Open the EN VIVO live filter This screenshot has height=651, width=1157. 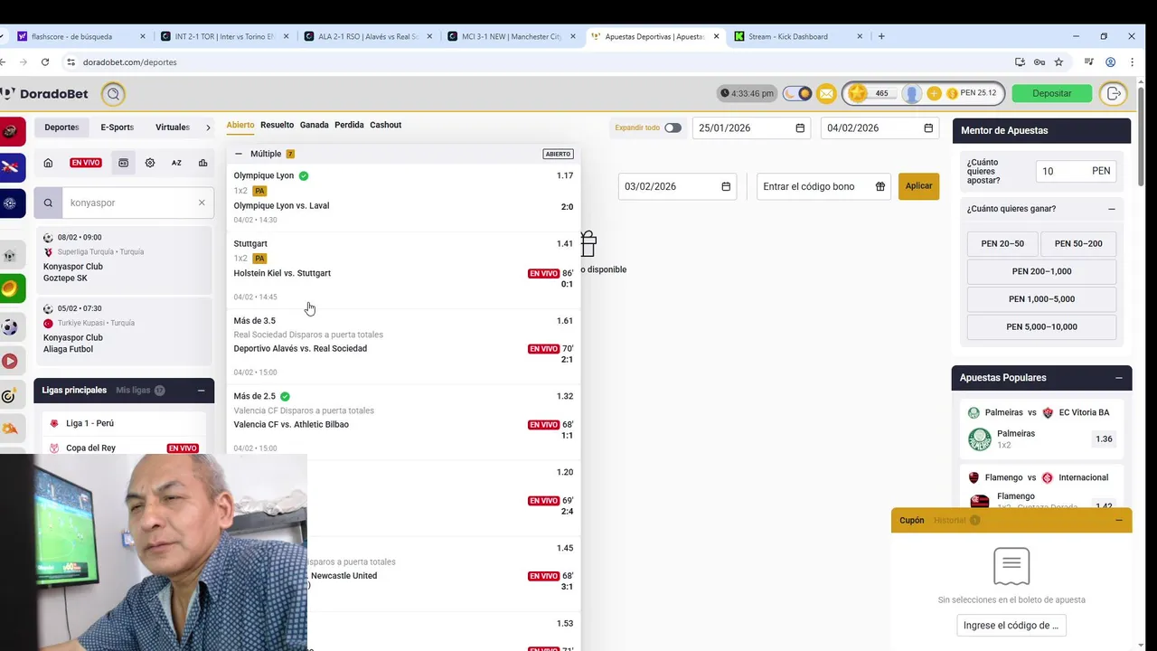pos(86,163)
